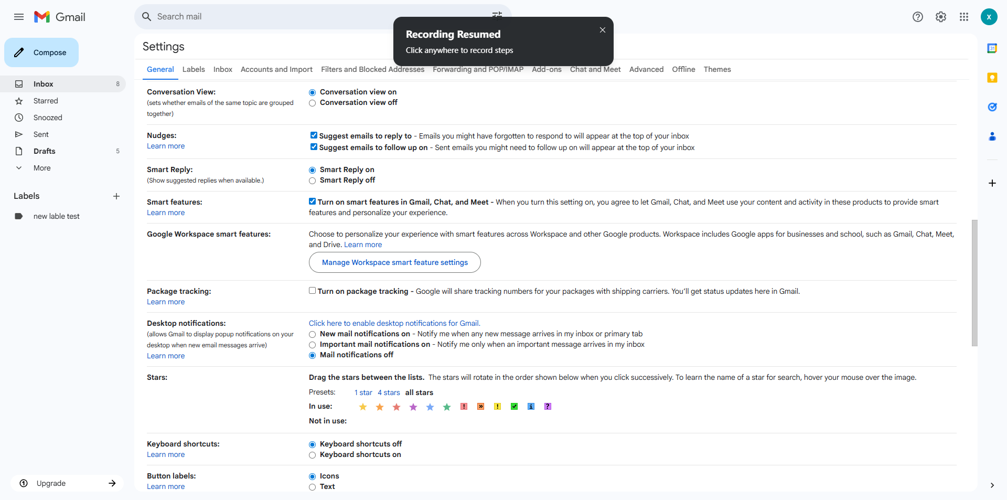The width and height of the screenshot is (1007, 500).
Task: Select the red star icon
Action: pyautogui.click(x=397, y=407)
